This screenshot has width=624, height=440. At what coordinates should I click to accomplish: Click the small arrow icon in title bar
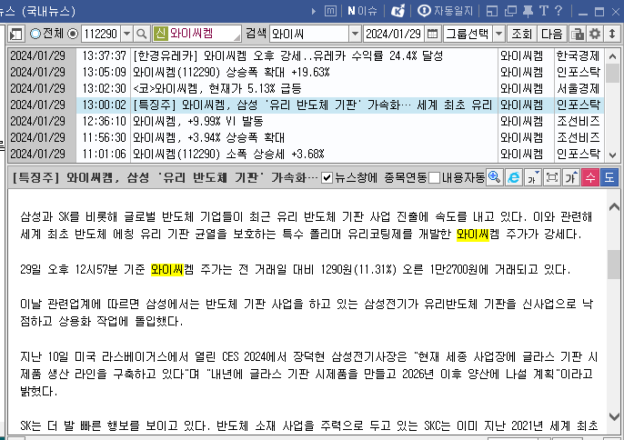click(x=314, y=11)
